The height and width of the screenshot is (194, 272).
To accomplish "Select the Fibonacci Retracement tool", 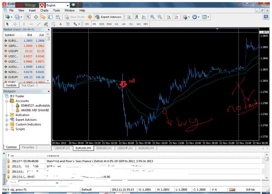I will coord(53,24).
